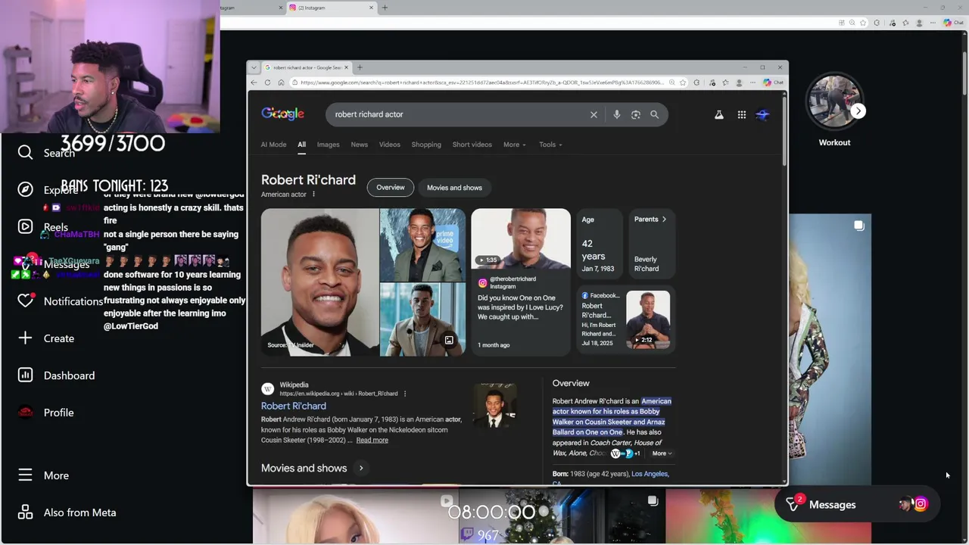Screen dimensions: 969x545
Task: Switch to Short videos tab
Action: pos(472,145)
